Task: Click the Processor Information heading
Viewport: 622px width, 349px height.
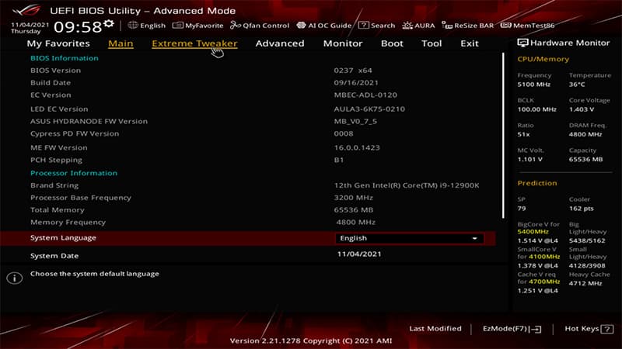Action: pyautogui.click(x=74, y=173)
